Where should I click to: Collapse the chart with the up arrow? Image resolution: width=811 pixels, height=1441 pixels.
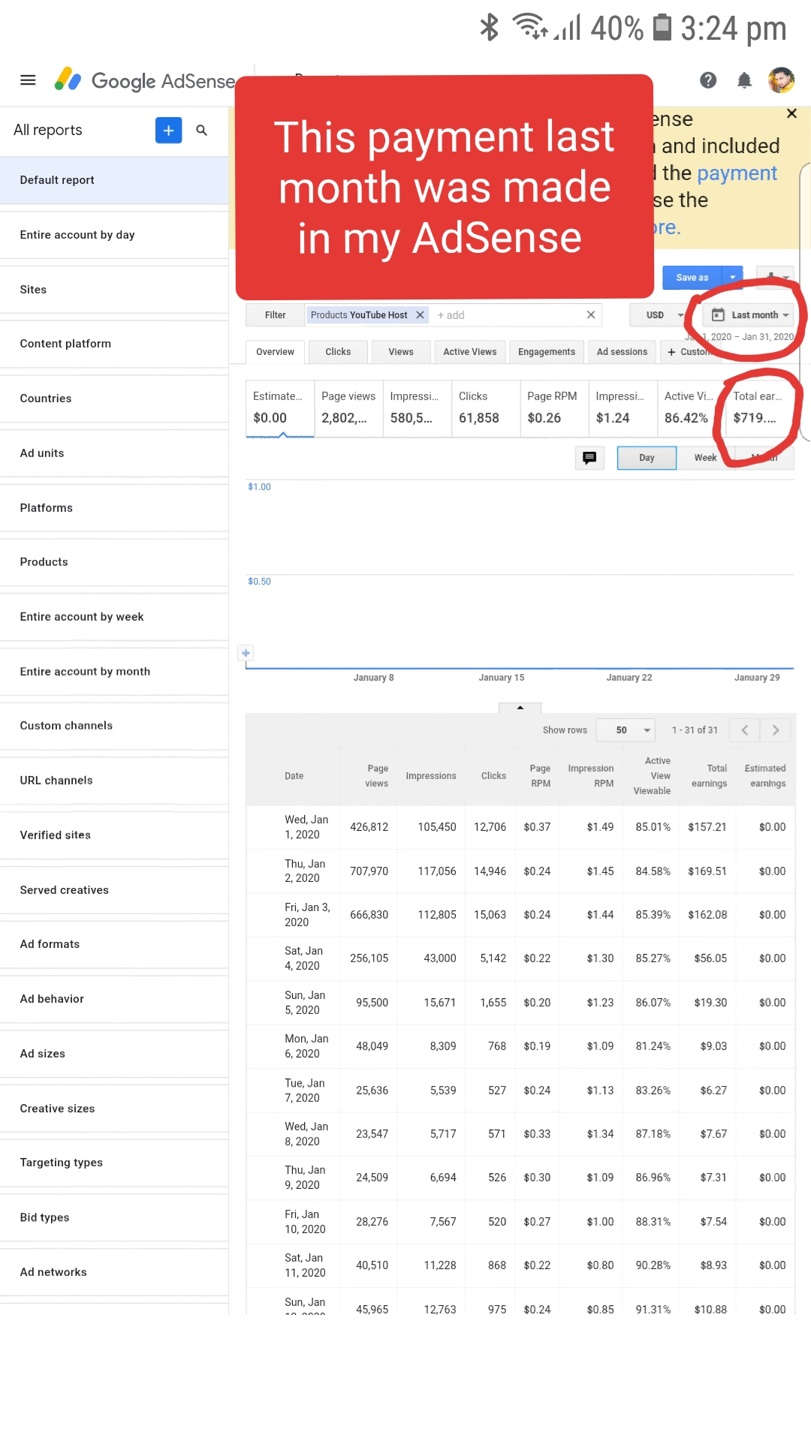tap(520, 708)
